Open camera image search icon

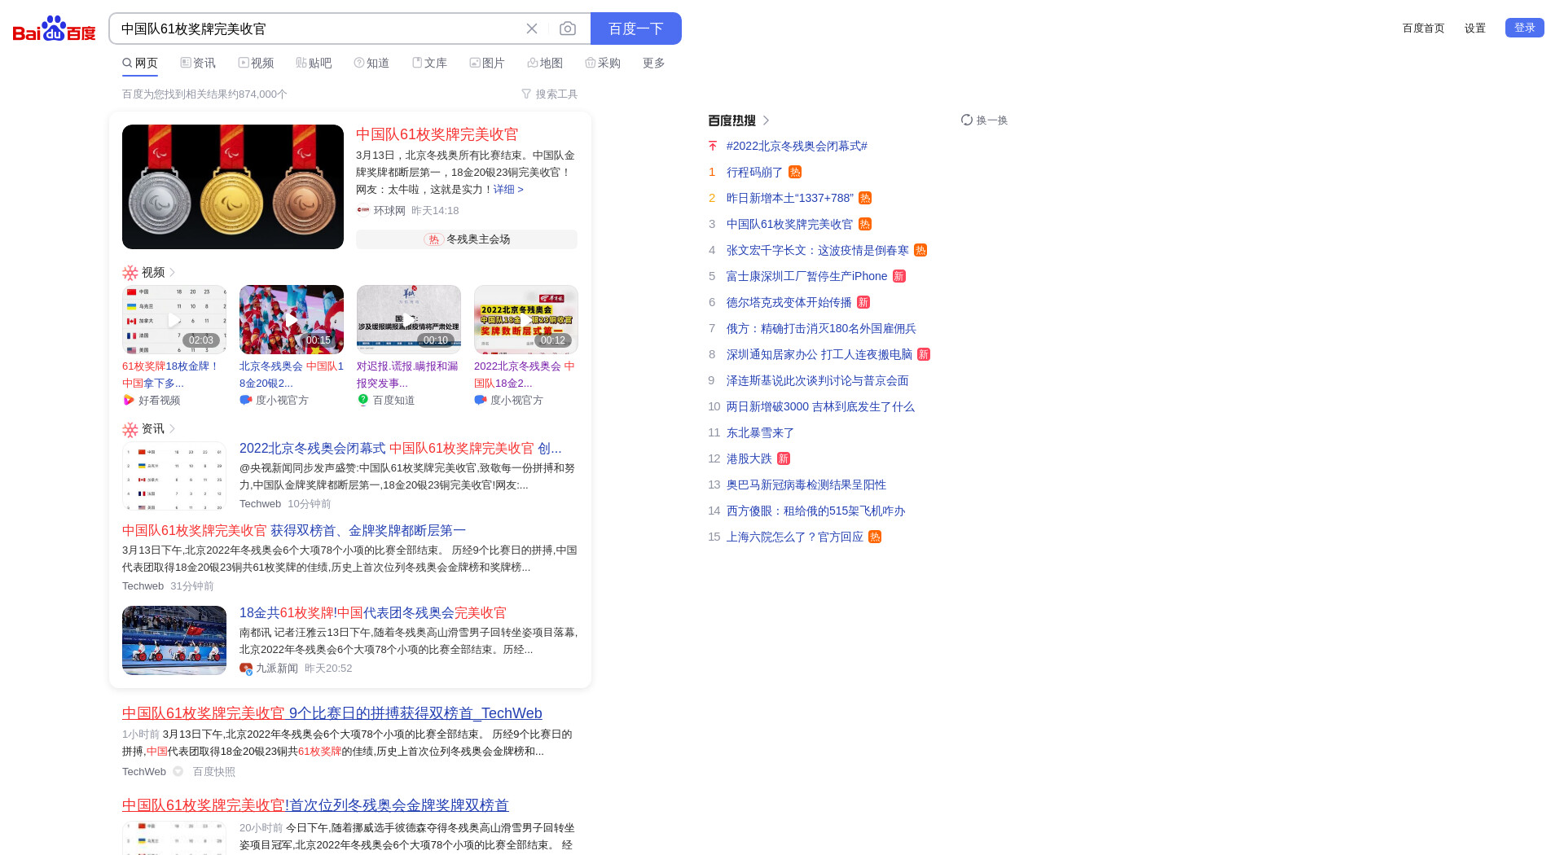point(568,28)
